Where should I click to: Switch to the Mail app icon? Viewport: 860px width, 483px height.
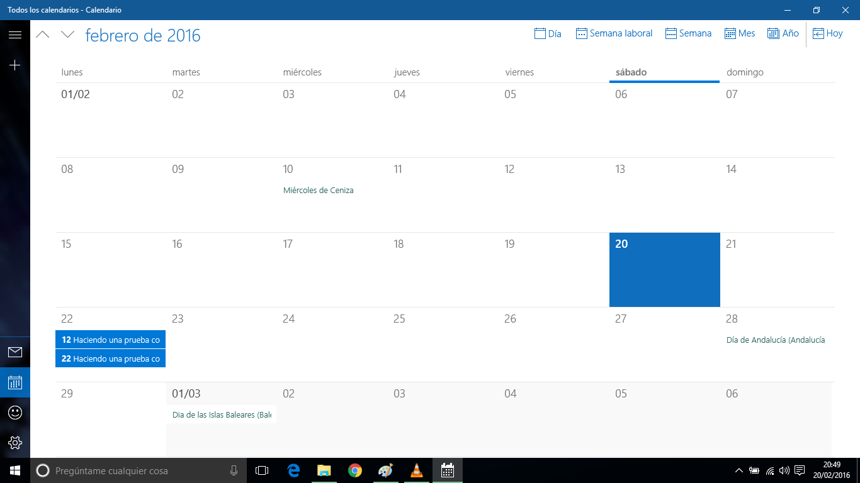[x=15, y=352]
